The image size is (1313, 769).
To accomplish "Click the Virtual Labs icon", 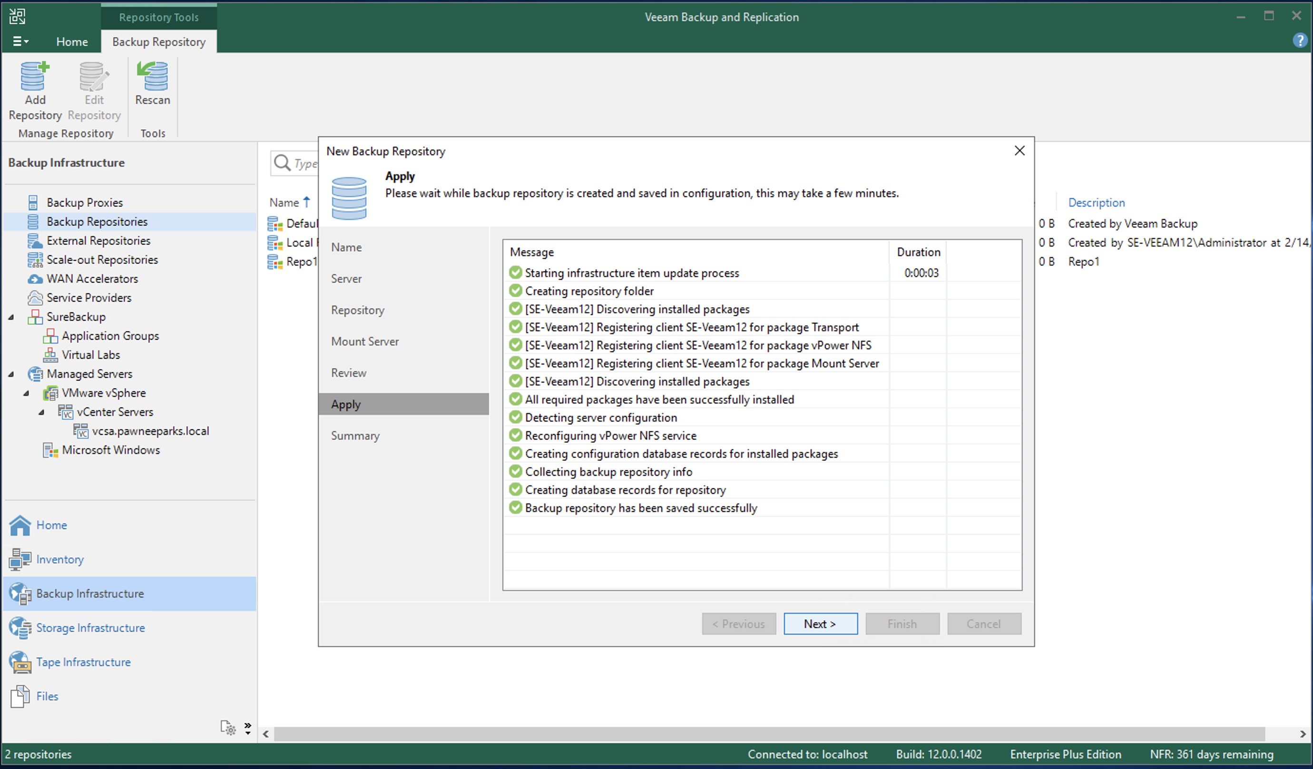I will tap(50, 355).
